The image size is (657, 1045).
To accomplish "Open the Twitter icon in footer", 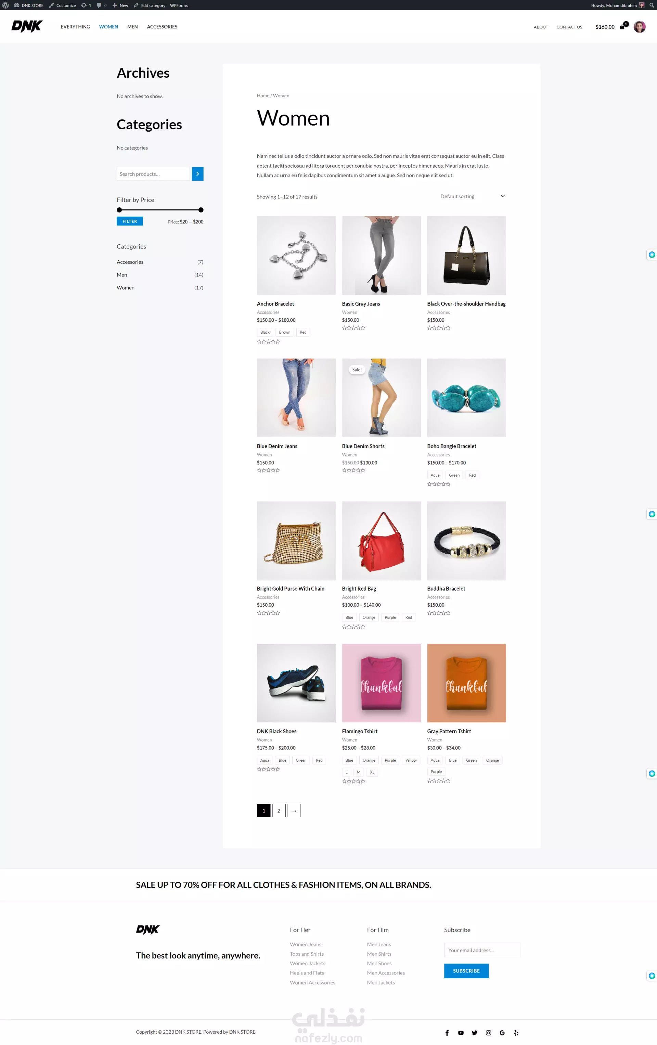I will [x=475, y=1033].
